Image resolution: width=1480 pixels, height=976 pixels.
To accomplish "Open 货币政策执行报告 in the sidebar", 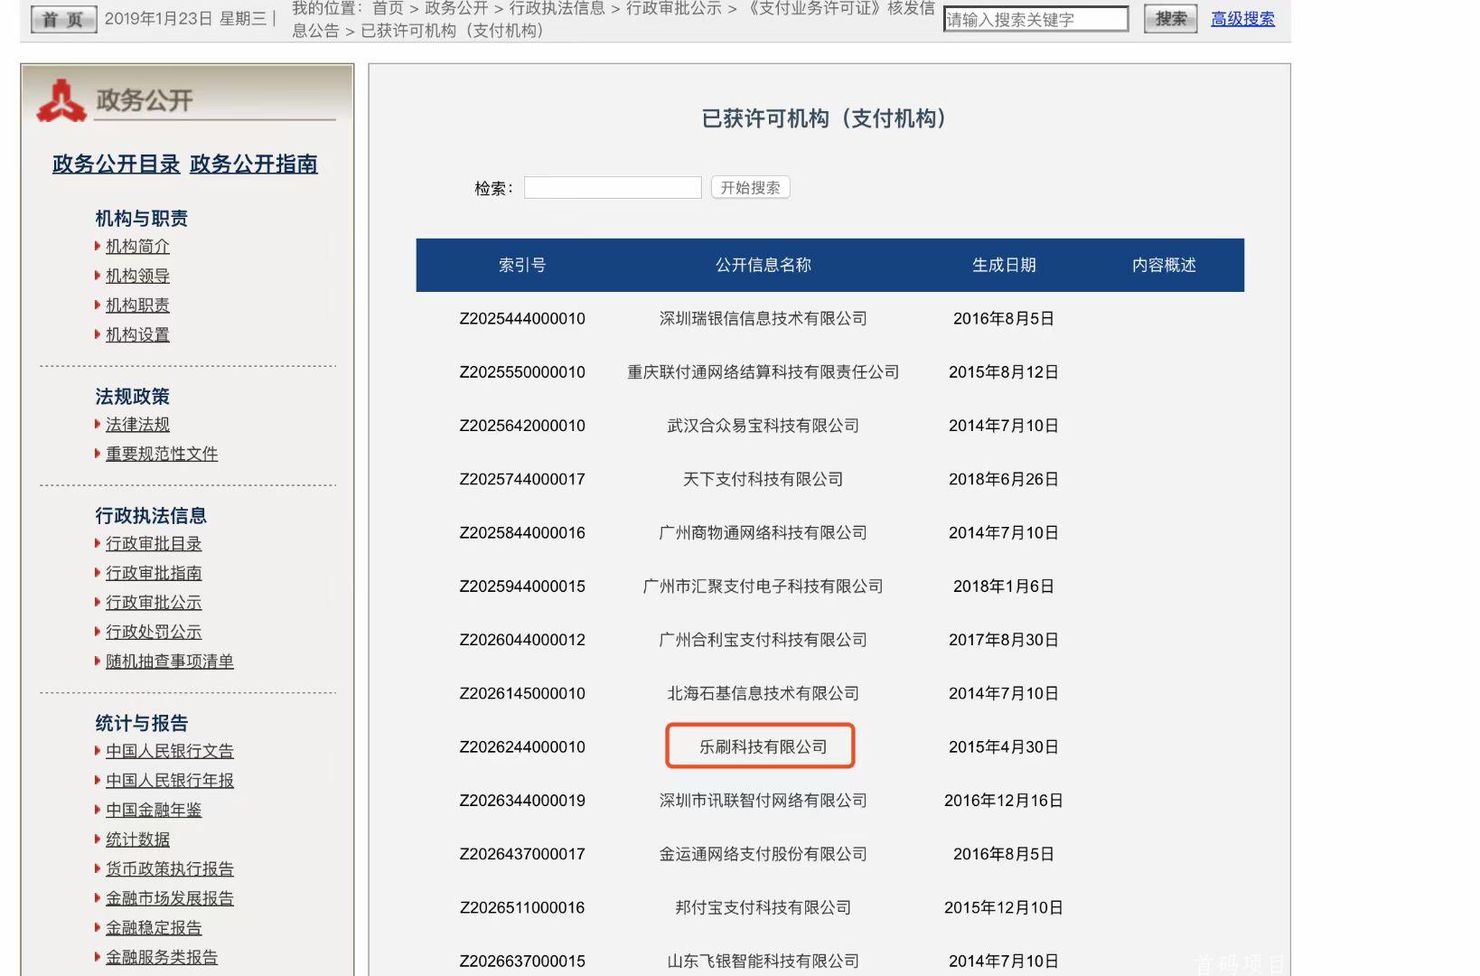I will (168, 868).
